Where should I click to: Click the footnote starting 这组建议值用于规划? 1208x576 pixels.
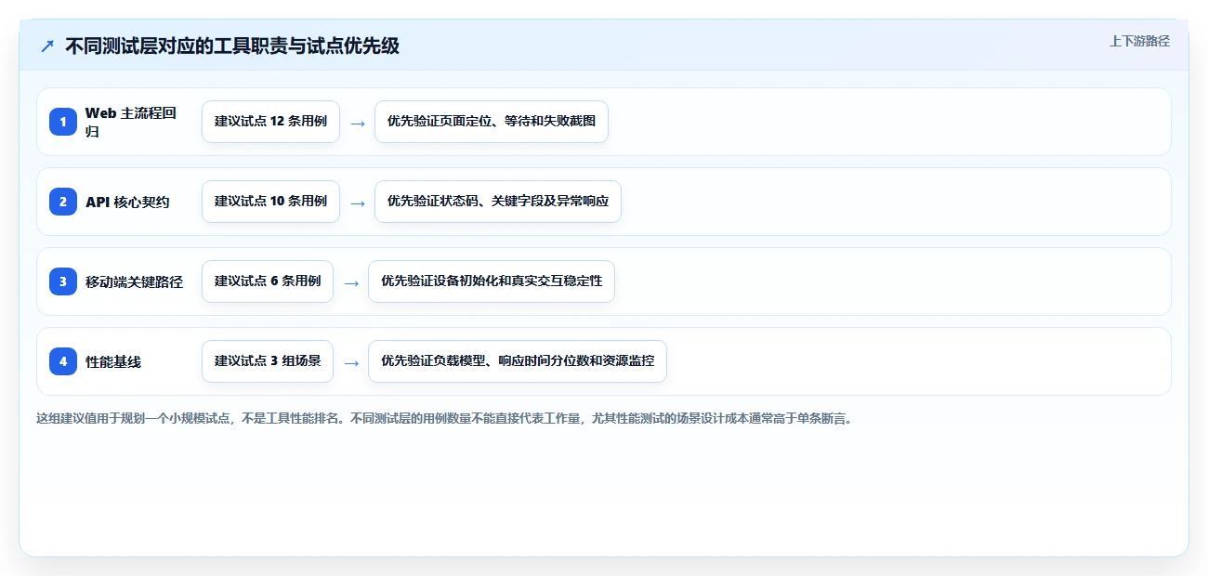pos(444,418)
